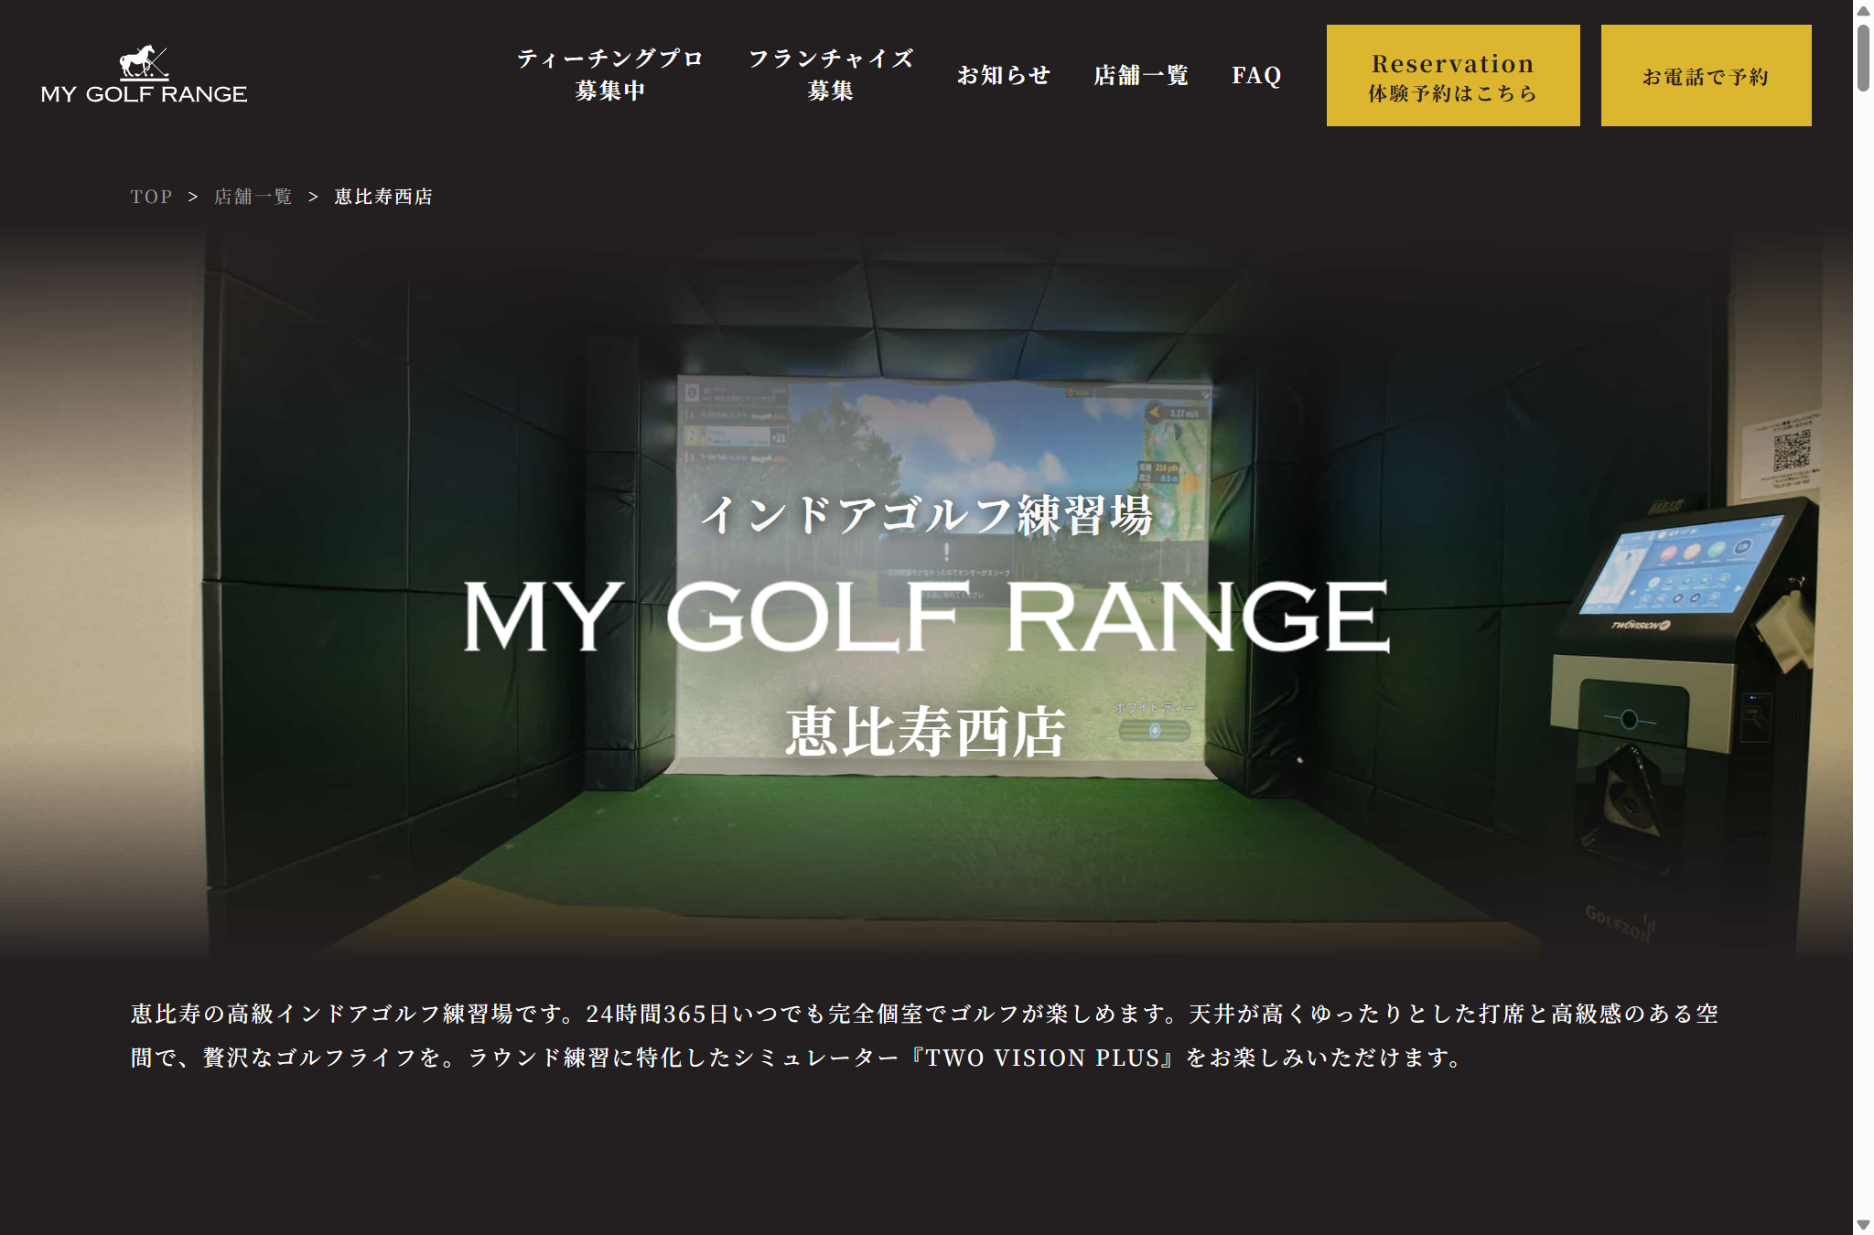This screenshot has height=1235, width=1874.
Task: Go to the お知らせ page
Action: [1004, 75]
